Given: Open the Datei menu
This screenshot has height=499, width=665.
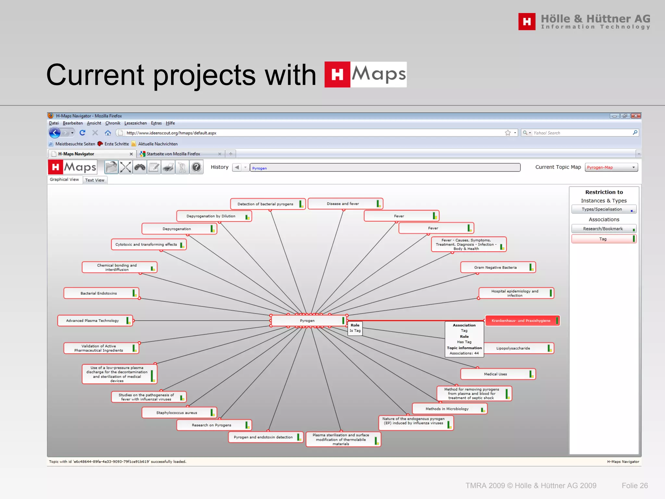Looking at the screenshot, I should coord(54,123).
